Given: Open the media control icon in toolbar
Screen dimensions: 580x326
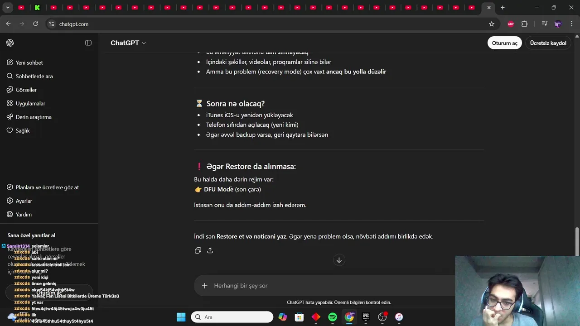Looking at the screenshot, I should coord(545,24).
